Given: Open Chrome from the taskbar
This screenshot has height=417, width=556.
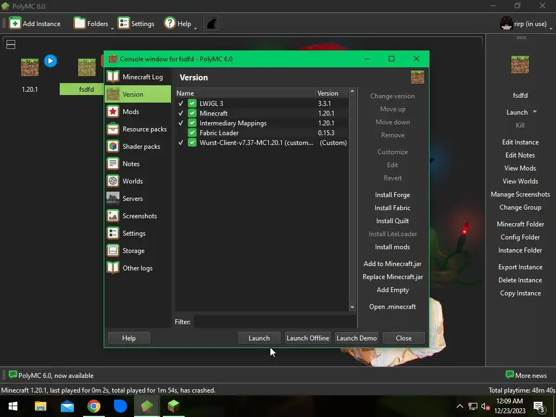Looking at the screenshot, I should click(x=94, y=406).
